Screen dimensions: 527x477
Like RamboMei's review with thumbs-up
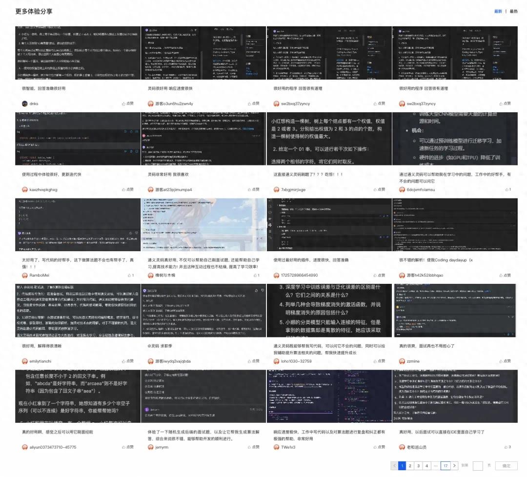[129, 276]
